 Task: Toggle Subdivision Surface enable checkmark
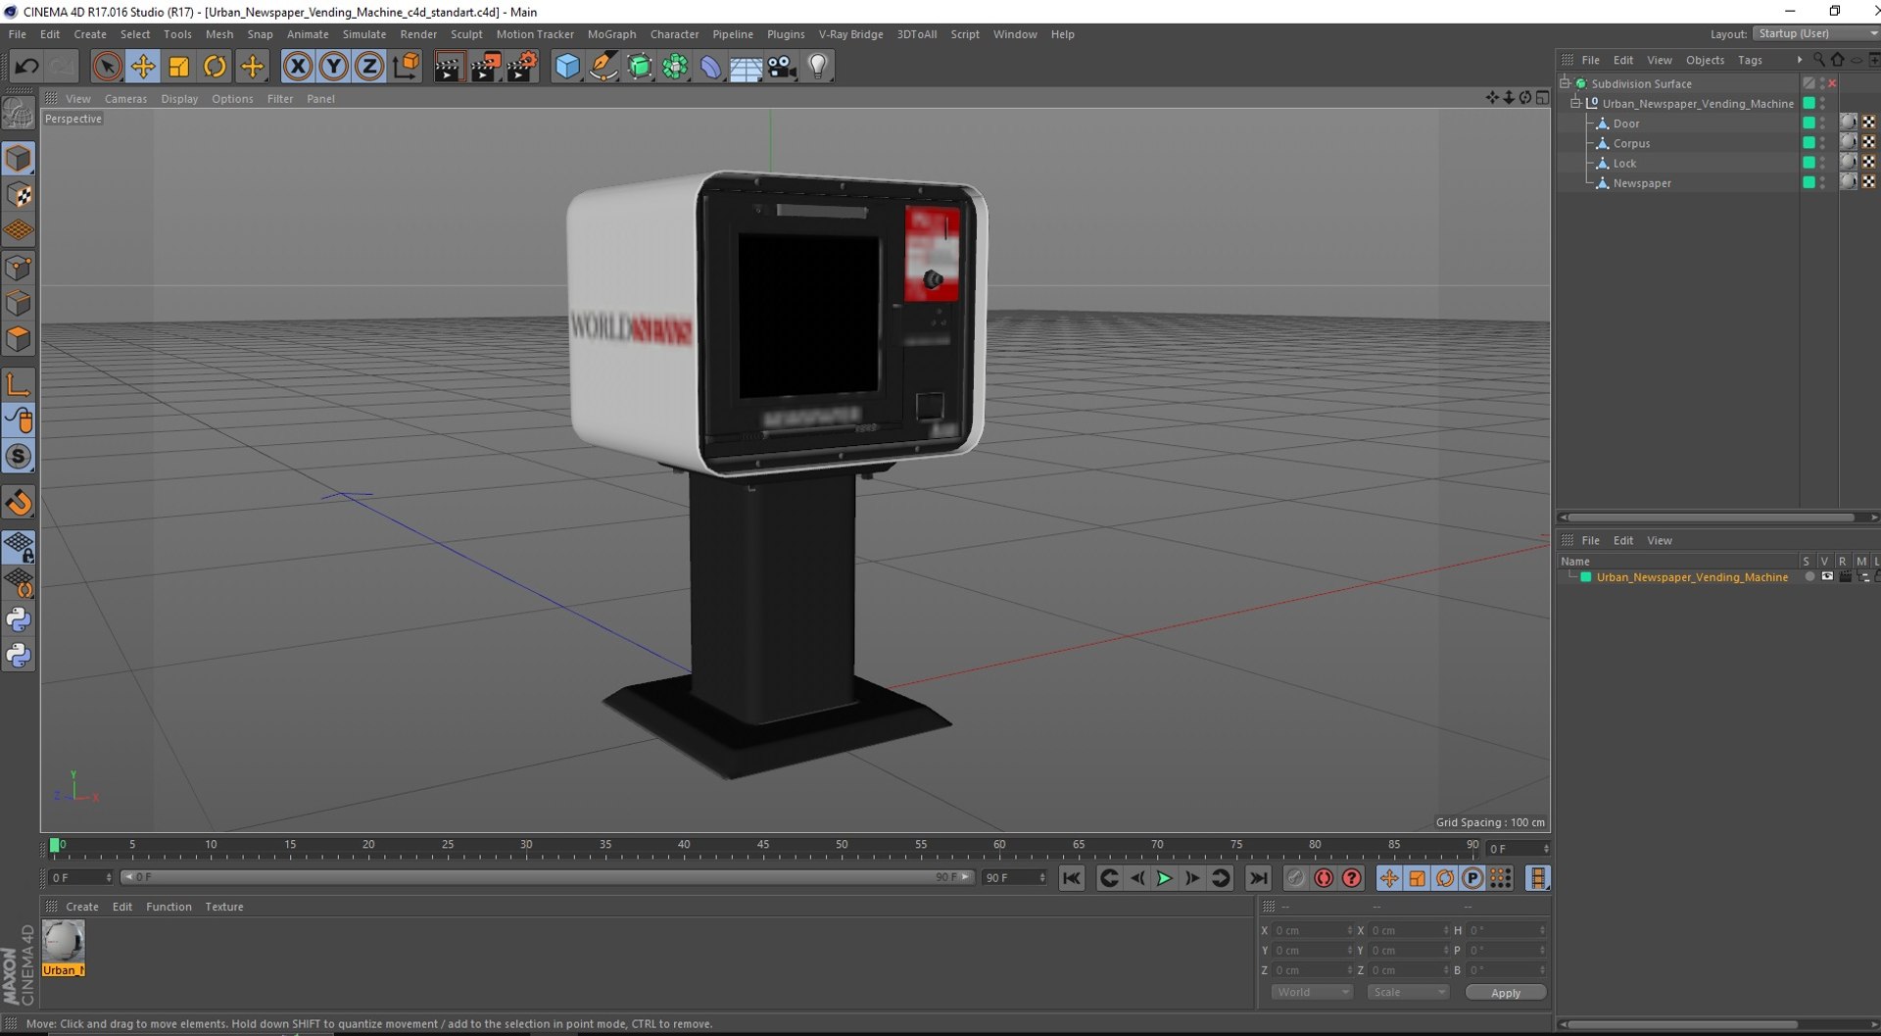point(1832,83)
